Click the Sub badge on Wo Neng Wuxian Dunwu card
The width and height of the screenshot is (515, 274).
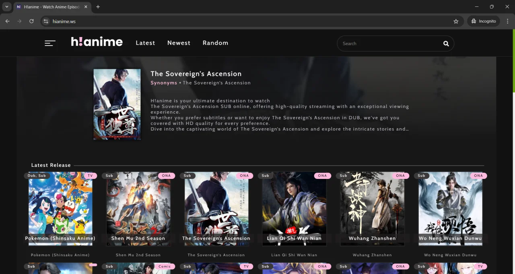[422, 176]
